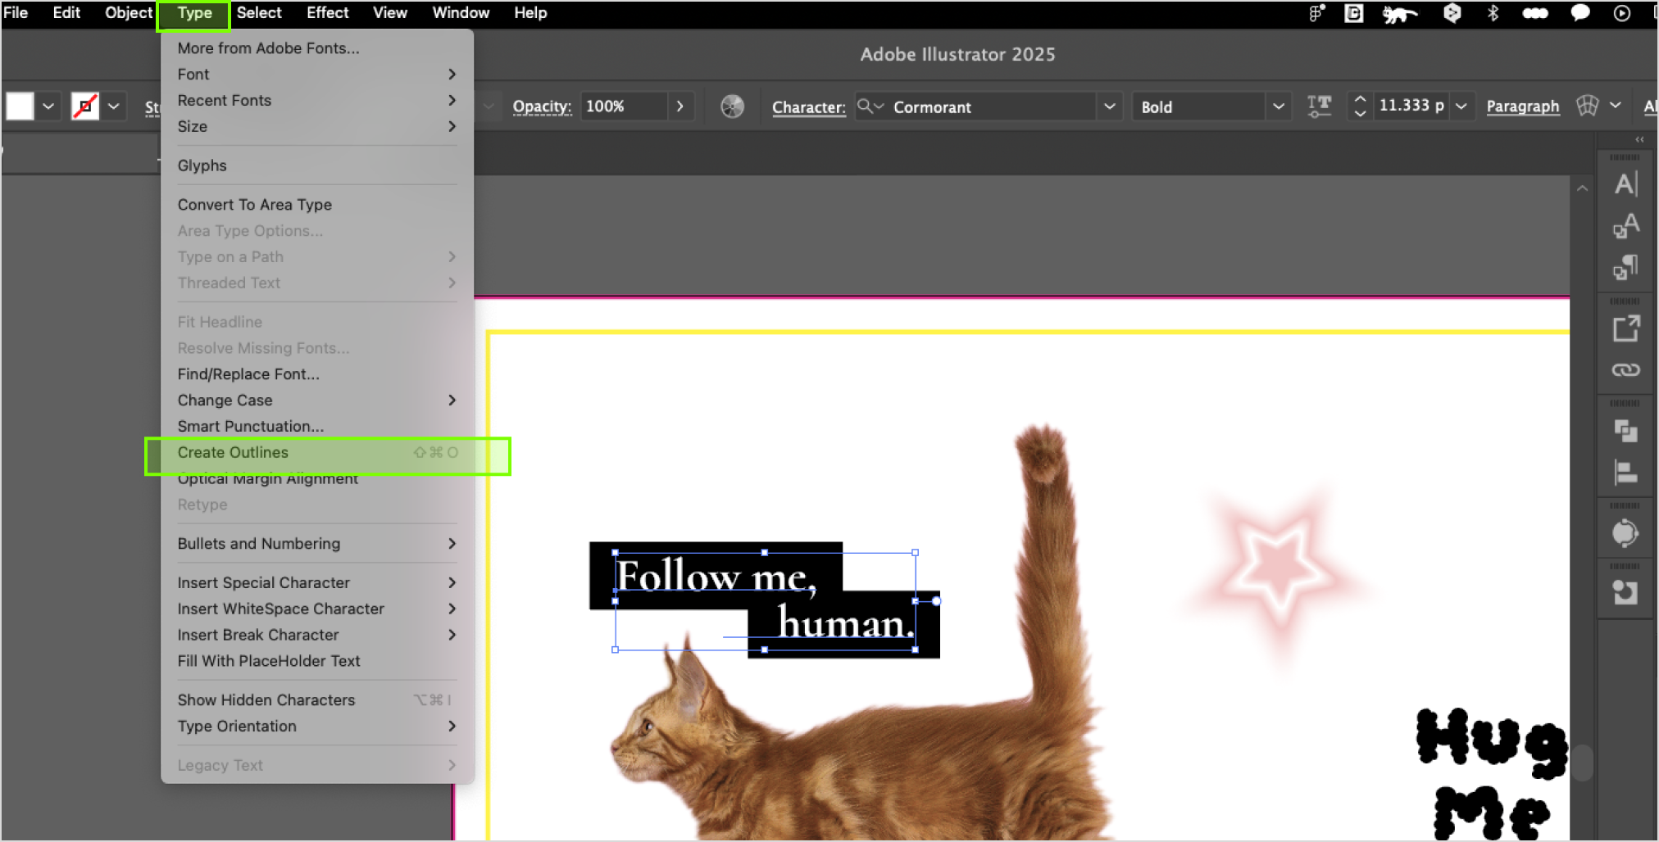Click the Make Envelope warp icon
Image resolution: width=1659 pixels, height=842 pixels.
[1587, 106]
